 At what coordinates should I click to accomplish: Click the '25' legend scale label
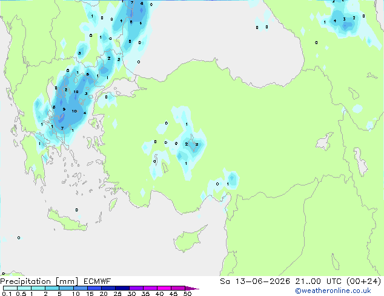[118, 294]
